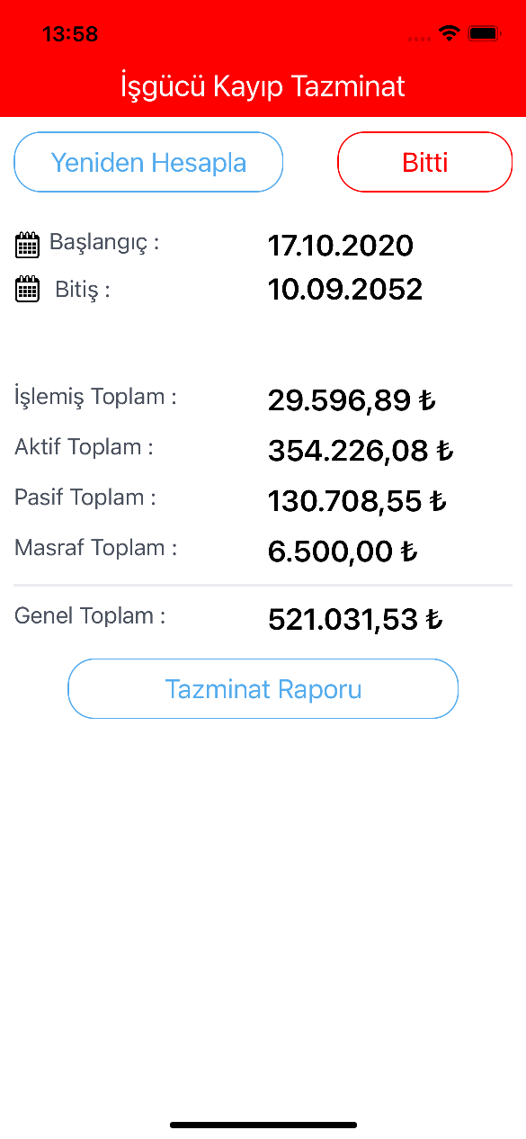Open the Tazminat Raporu report
Screen dimensions: 526x1139
point(263,689)
